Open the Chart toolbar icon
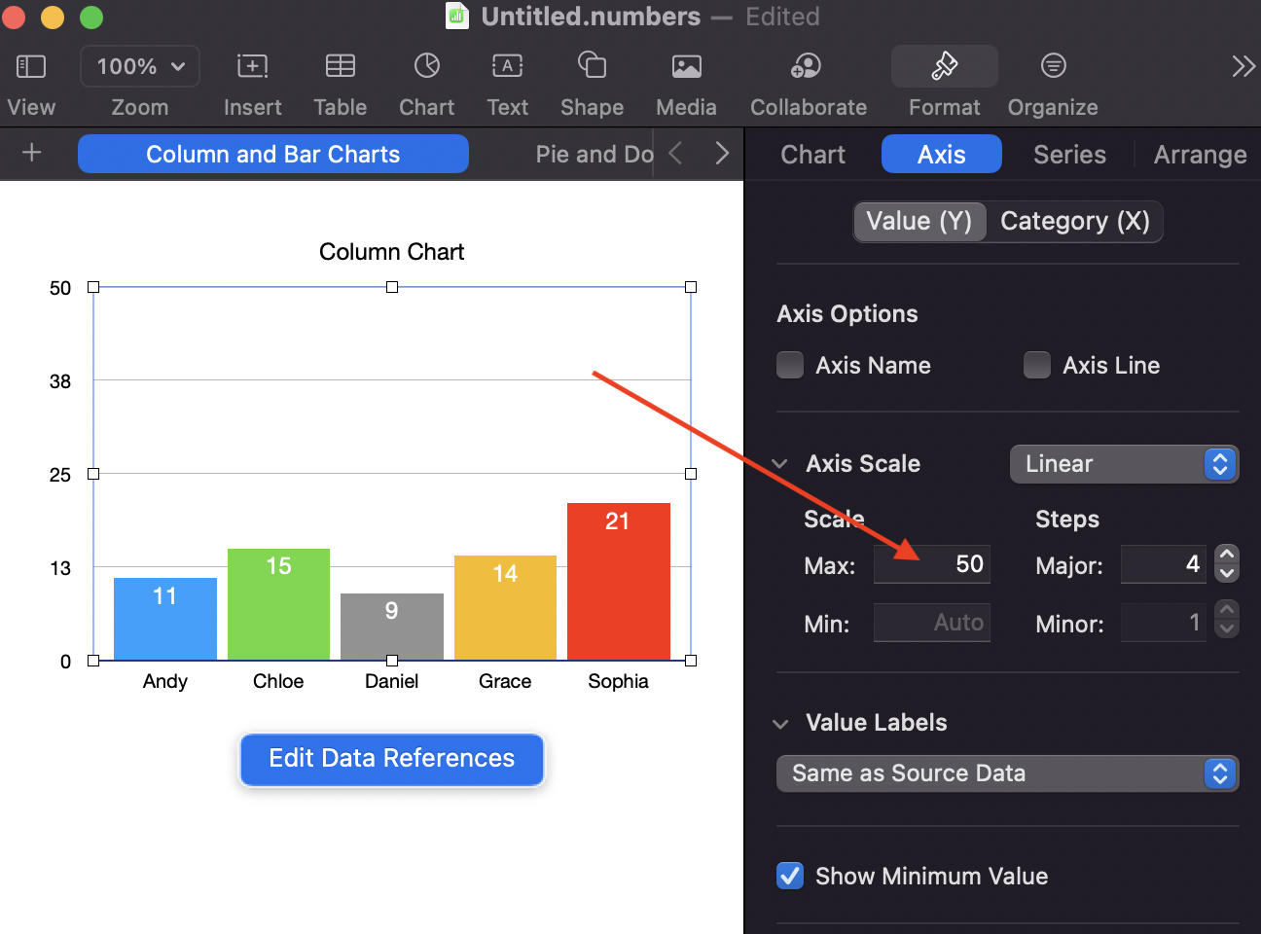 [x=427, y=66]
